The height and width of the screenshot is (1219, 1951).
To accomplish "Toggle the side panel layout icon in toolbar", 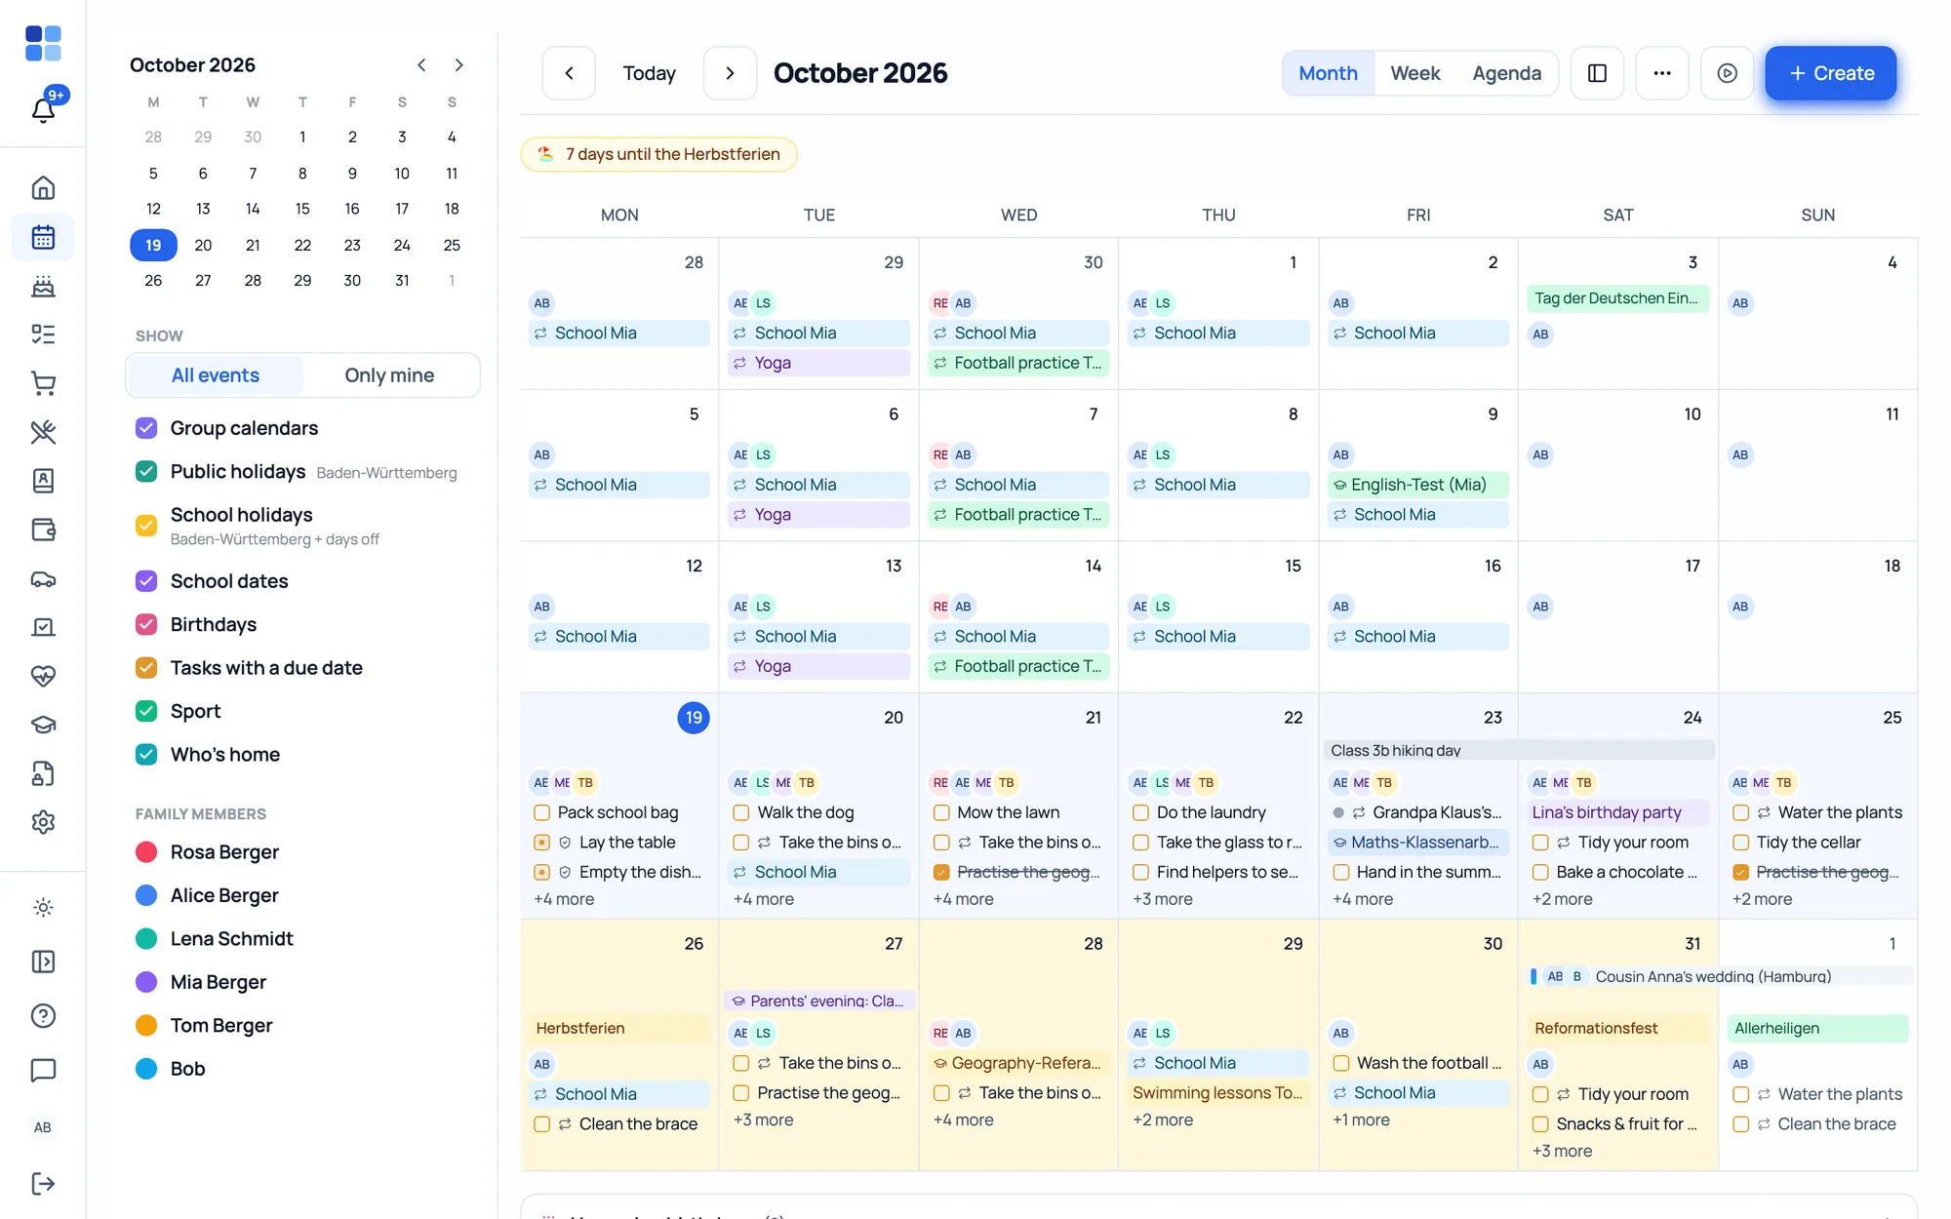I will pos(1597,73).
